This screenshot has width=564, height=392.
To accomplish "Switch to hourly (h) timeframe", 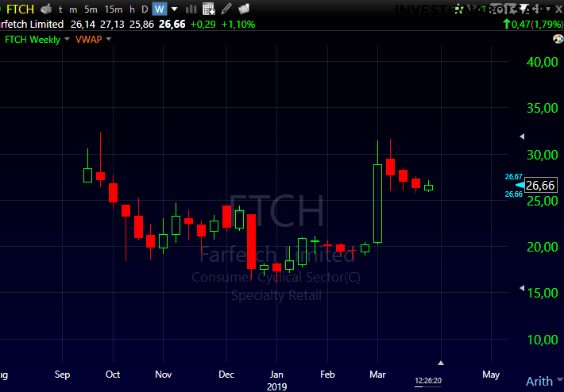I will [132, 10].
